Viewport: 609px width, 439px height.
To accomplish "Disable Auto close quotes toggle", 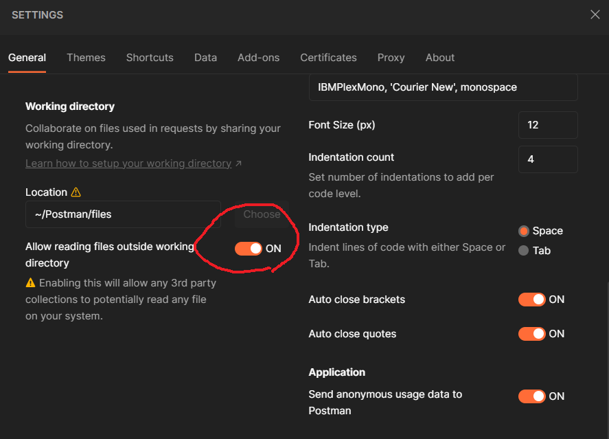I will (532, 334).
